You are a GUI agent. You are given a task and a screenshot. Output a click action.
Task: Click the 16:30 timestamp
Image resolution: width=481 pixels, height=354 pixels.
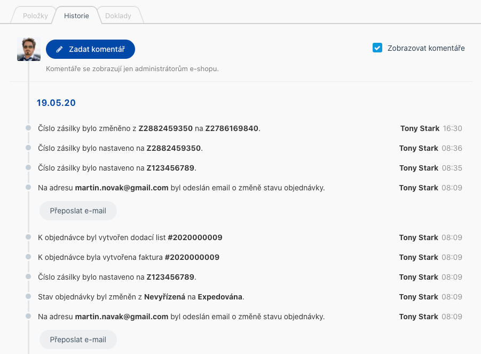453,128
